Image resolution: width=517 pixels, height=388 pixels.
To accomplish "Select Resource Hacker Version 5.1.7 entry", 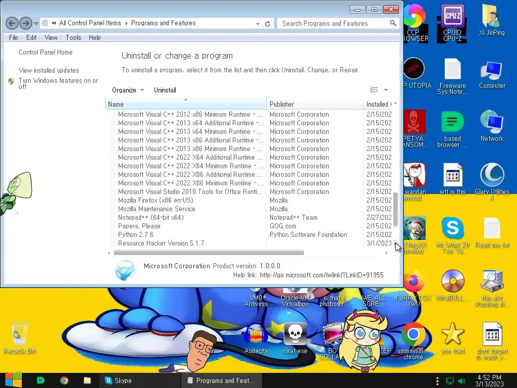I will [161, 243].
